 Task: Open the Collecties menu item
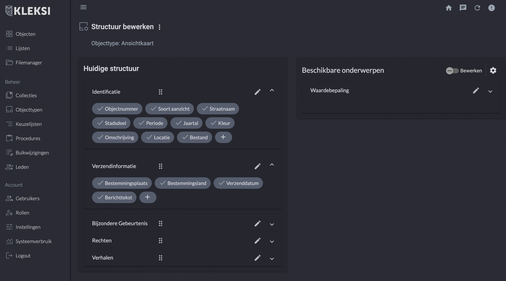26,95
